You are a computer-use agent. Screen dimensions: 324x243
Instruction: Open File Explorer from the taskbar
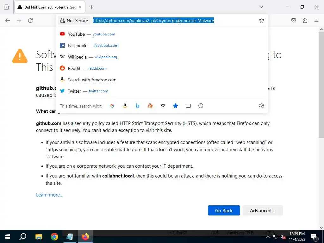pyautogui.click(x=39, y=237)
